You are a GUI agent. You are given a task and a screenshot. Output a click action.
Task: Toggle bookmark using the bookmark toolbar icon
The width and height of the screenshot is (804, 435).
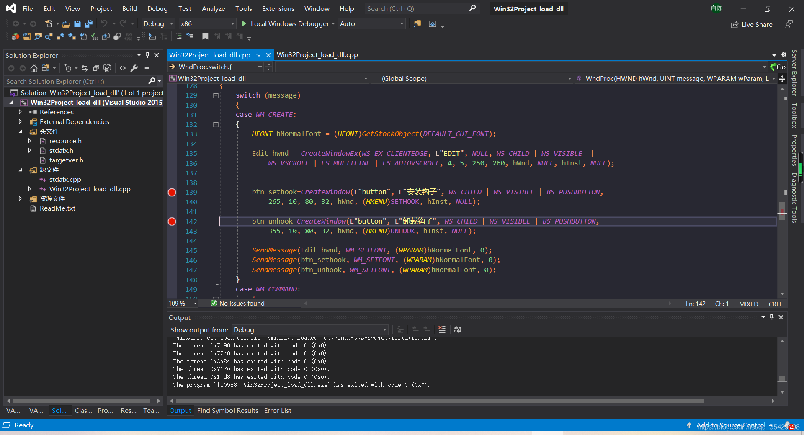click(x=205, y=37)
